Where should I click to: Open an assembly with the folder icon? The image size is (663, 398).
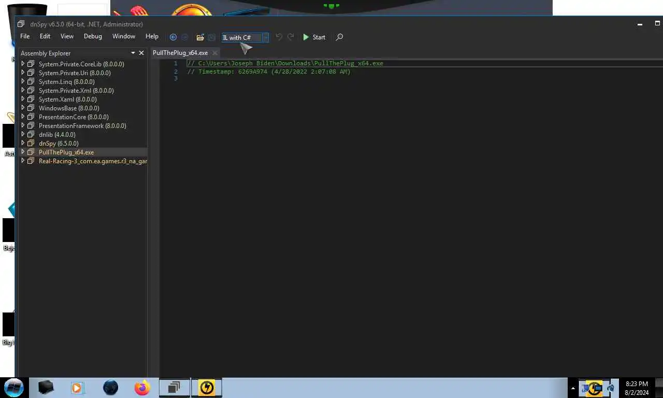200,37
